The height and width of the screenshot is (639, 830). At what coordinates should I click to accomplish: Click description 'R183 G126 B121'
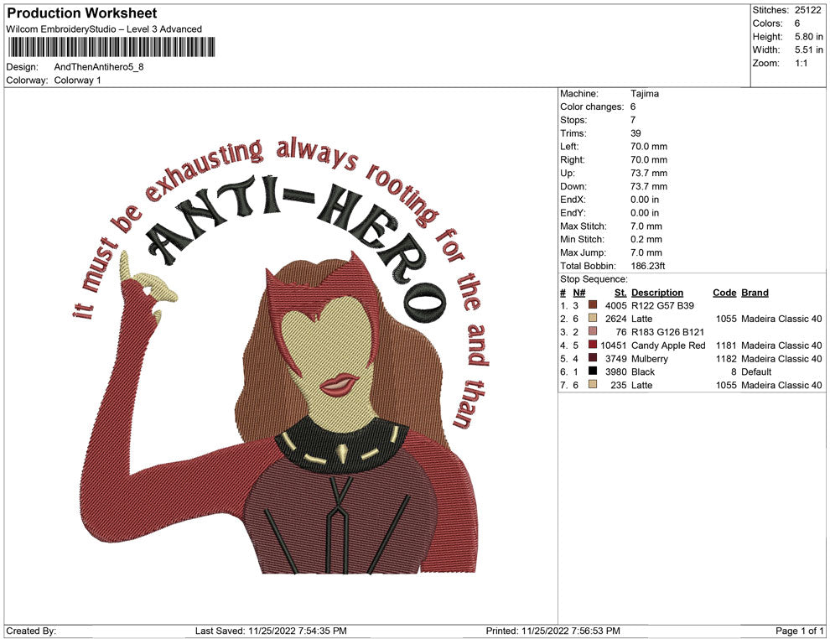[668, 332]
